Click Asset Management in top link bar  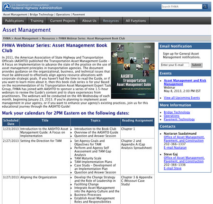15,14
